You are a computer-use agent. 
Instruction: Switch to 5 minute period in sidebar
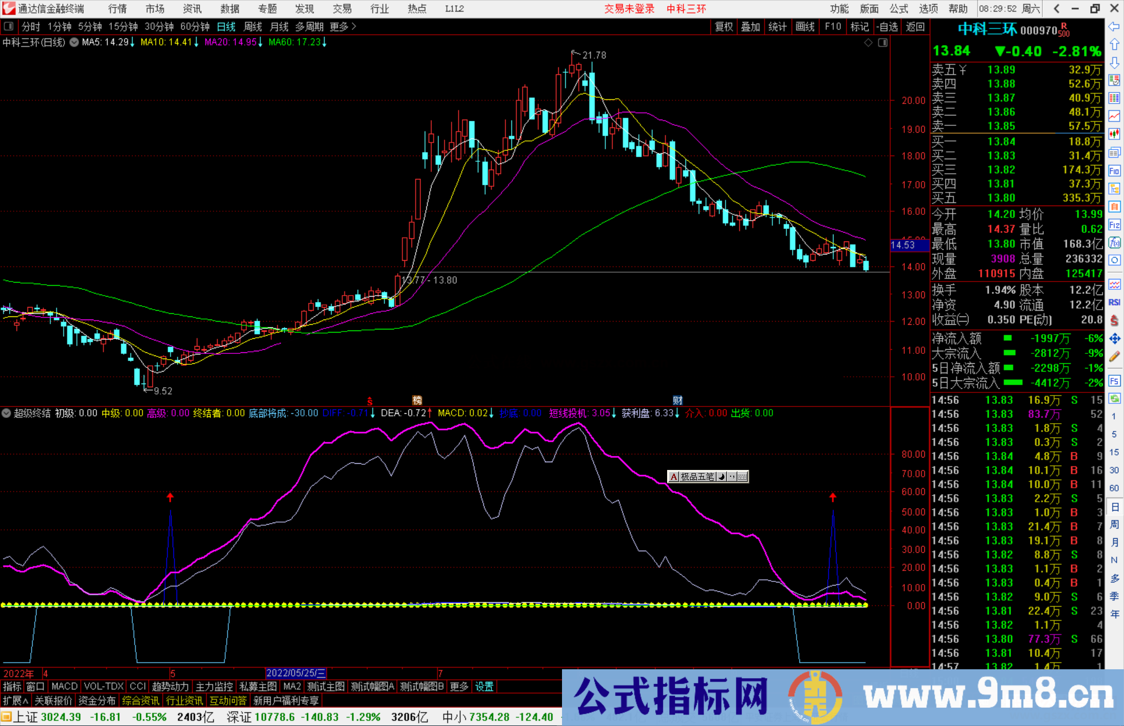pos(1114,434)
